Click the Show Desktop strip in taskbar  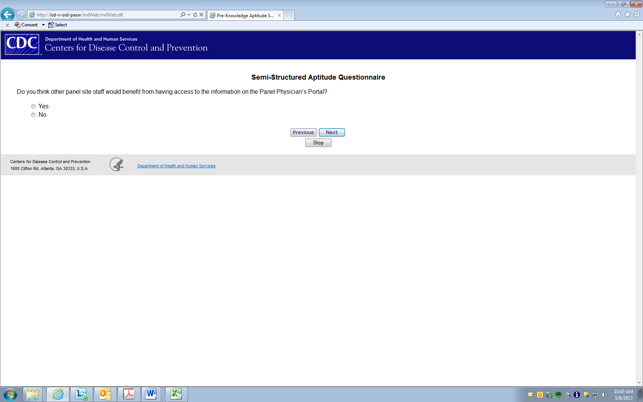[x=640, y=394]
